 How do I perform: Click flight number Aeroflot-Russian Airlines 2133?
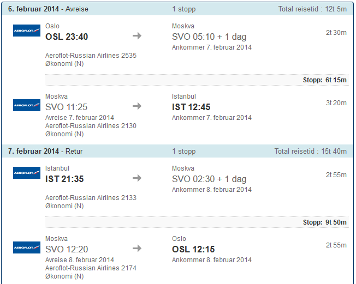click(91, 198)
